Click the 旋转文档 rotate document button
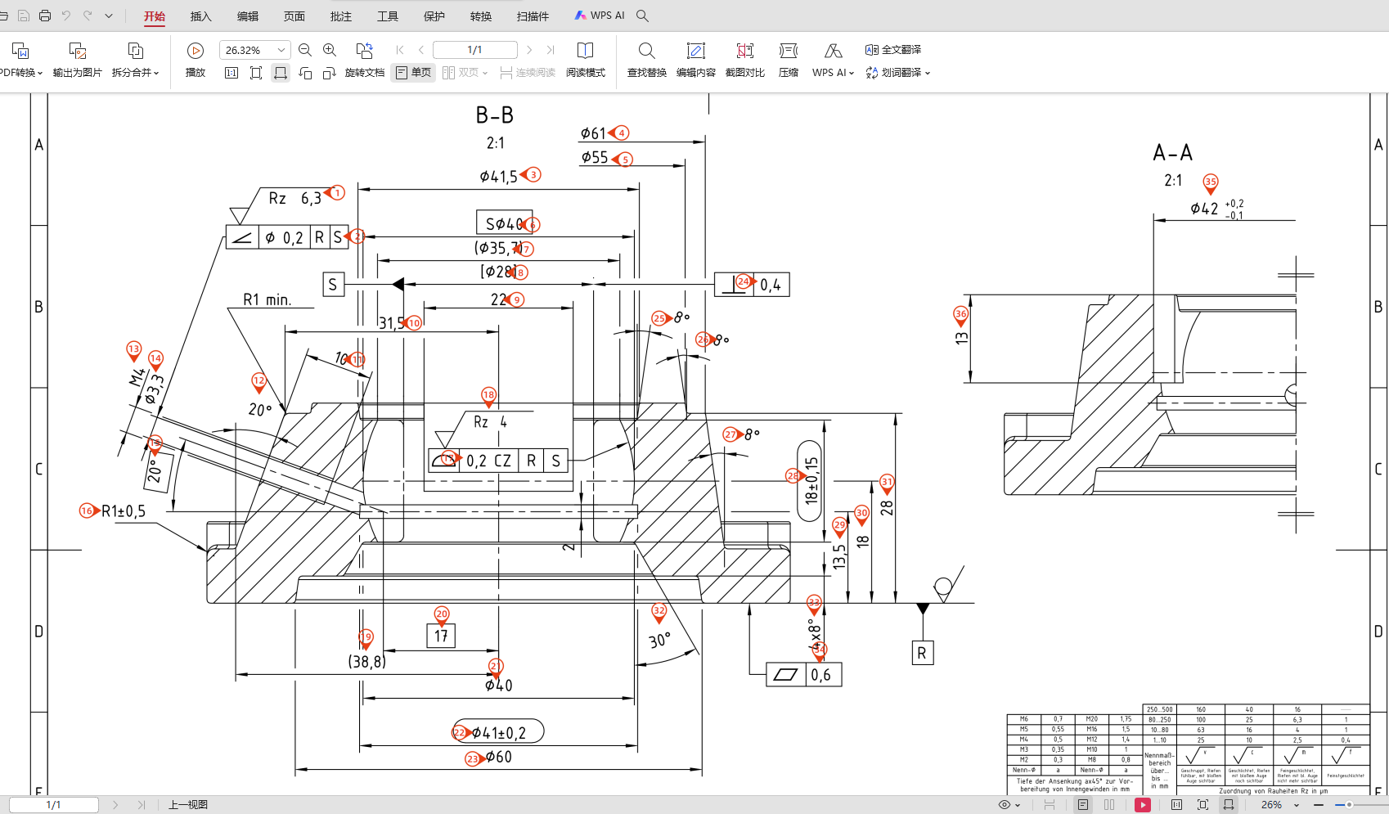 point(365,60)
